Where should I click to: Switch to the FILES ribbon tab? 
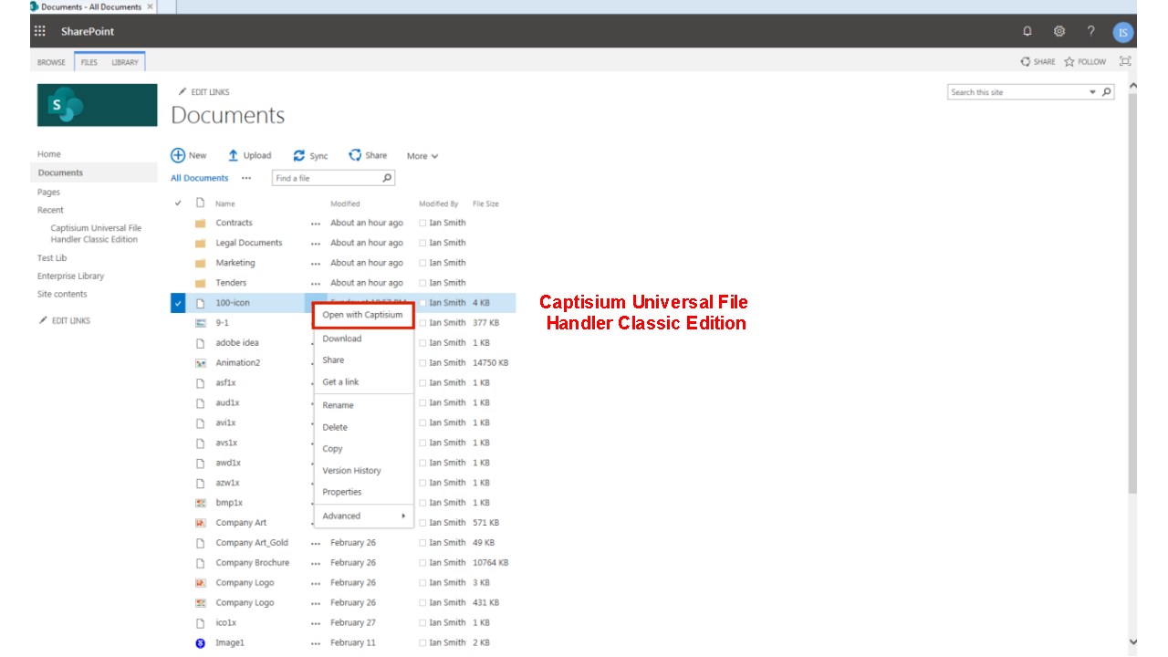click(x=89, y=62)
